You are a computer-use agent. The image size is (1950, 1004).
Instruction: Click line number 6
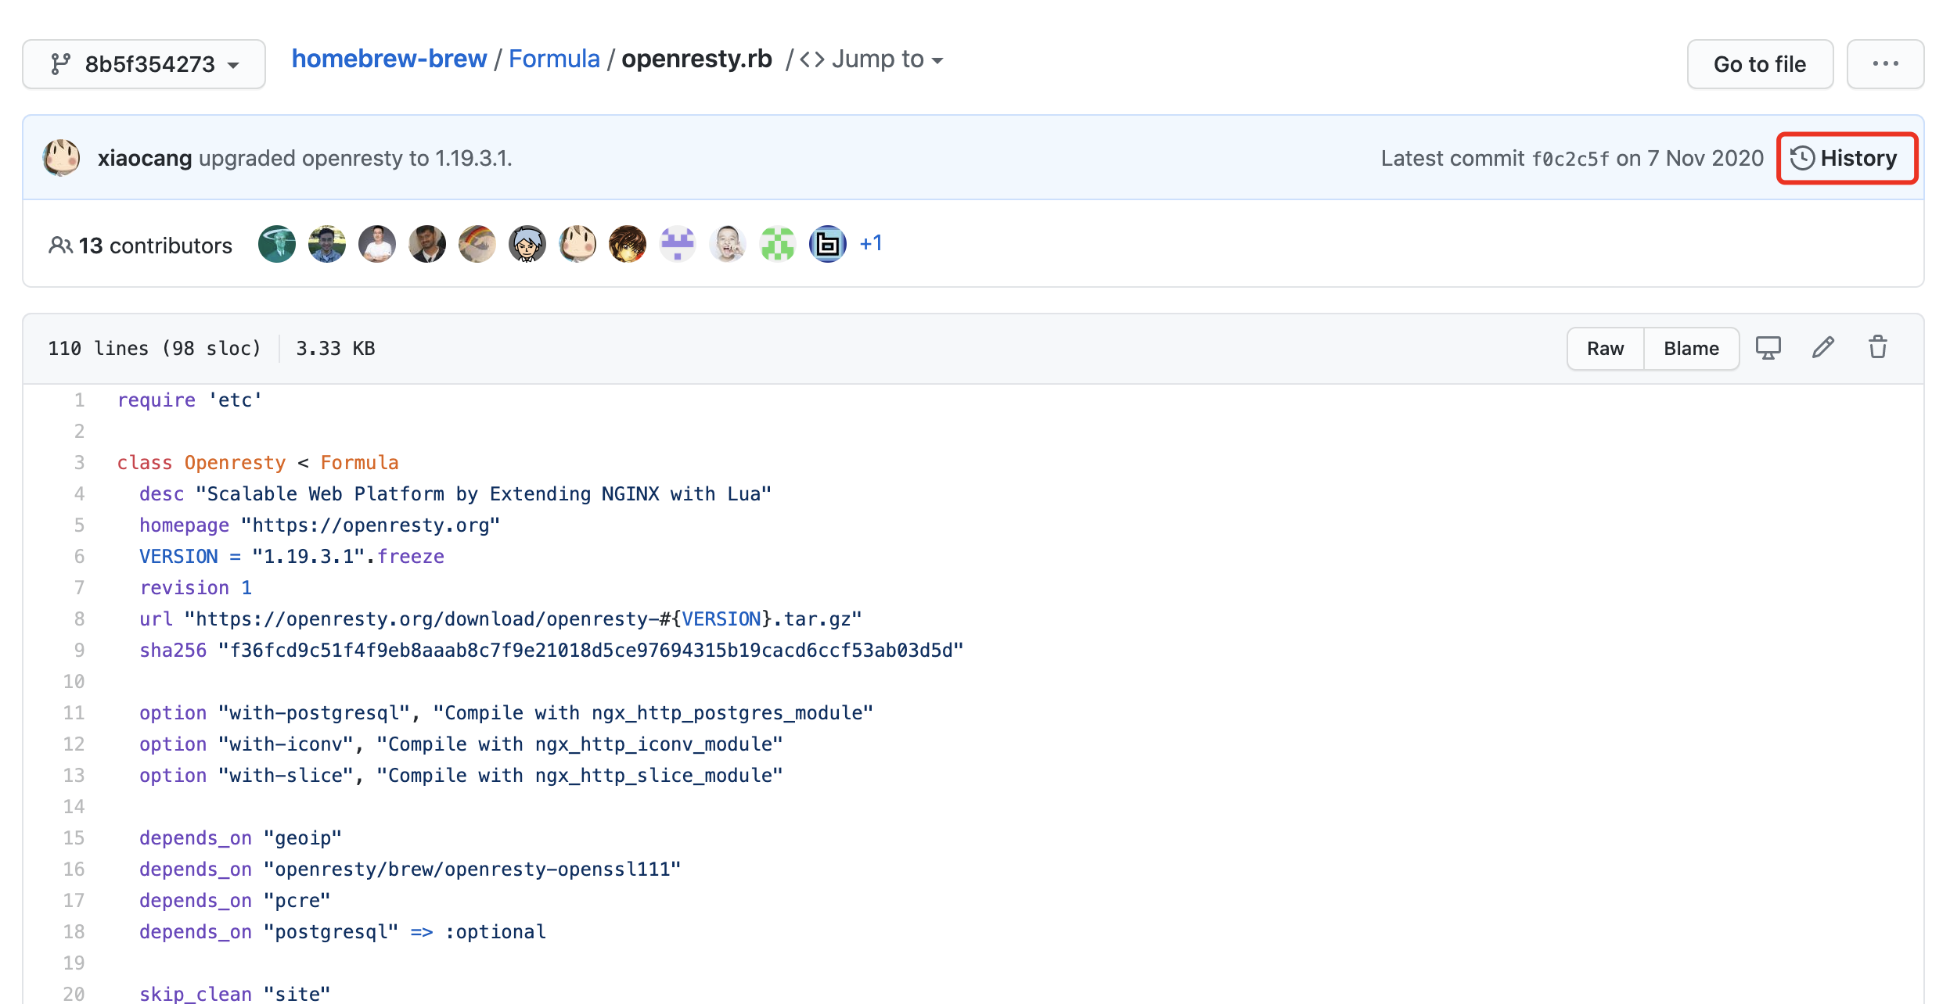click(79, 557)
